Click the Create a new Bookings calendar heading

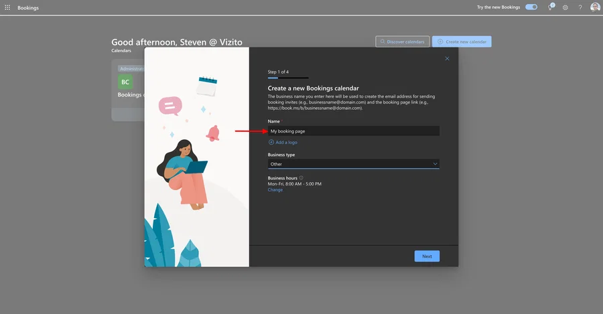pos(314,88)
